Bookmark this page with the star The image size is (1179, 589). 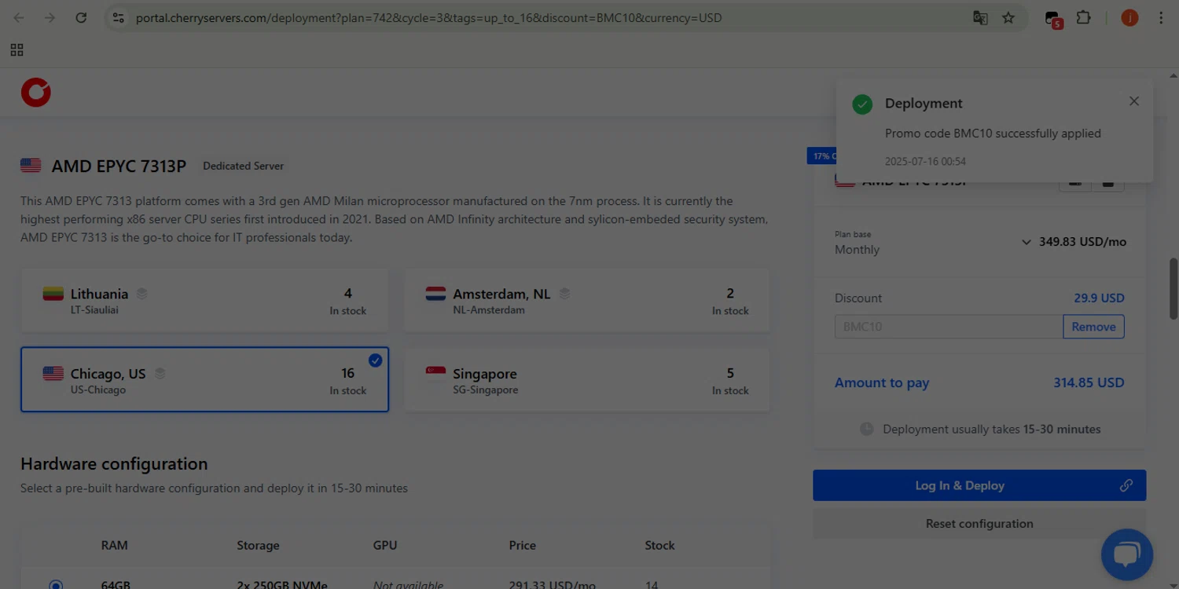pos(1008,17)
